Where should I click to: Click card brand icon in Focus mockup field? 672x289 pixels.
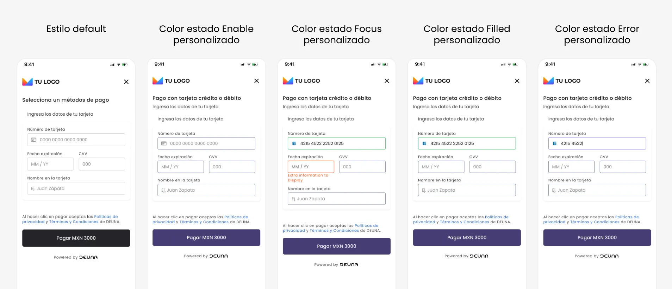[294, 143]
